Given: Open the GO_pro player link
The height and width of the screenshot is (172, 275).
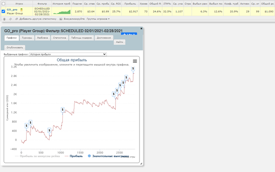Looking at the screenshot, I should coord(12,10).
